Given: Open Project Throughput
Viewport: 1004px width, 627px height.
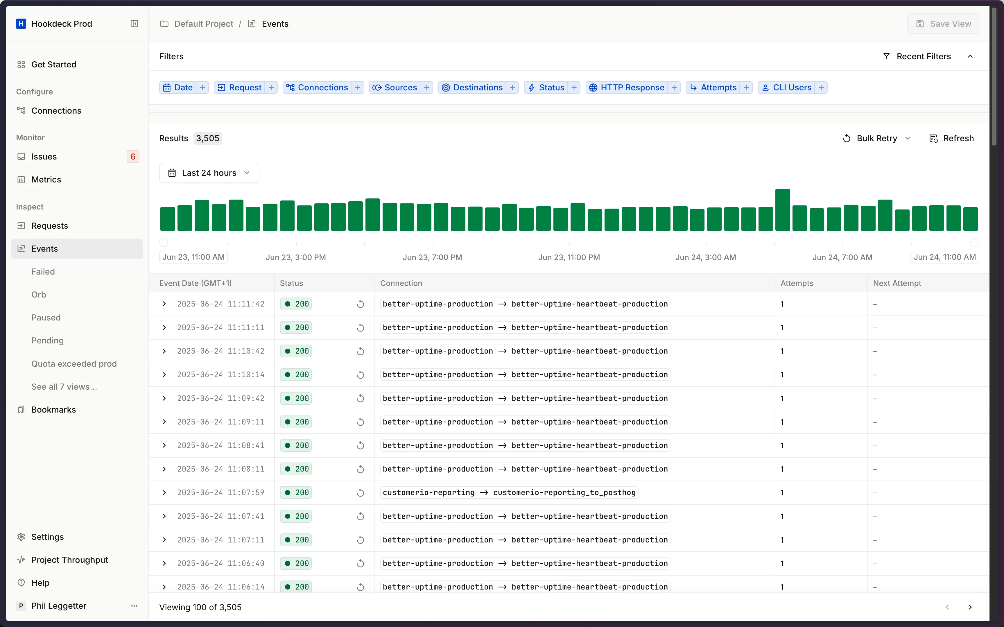Looking at the screenshot, I should [x=77, y=560].
